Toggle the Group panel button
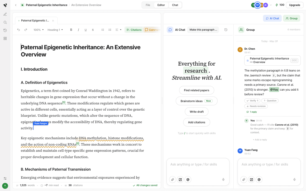Image resolution: width=306 pixels, height=191 pixels. 291,18
